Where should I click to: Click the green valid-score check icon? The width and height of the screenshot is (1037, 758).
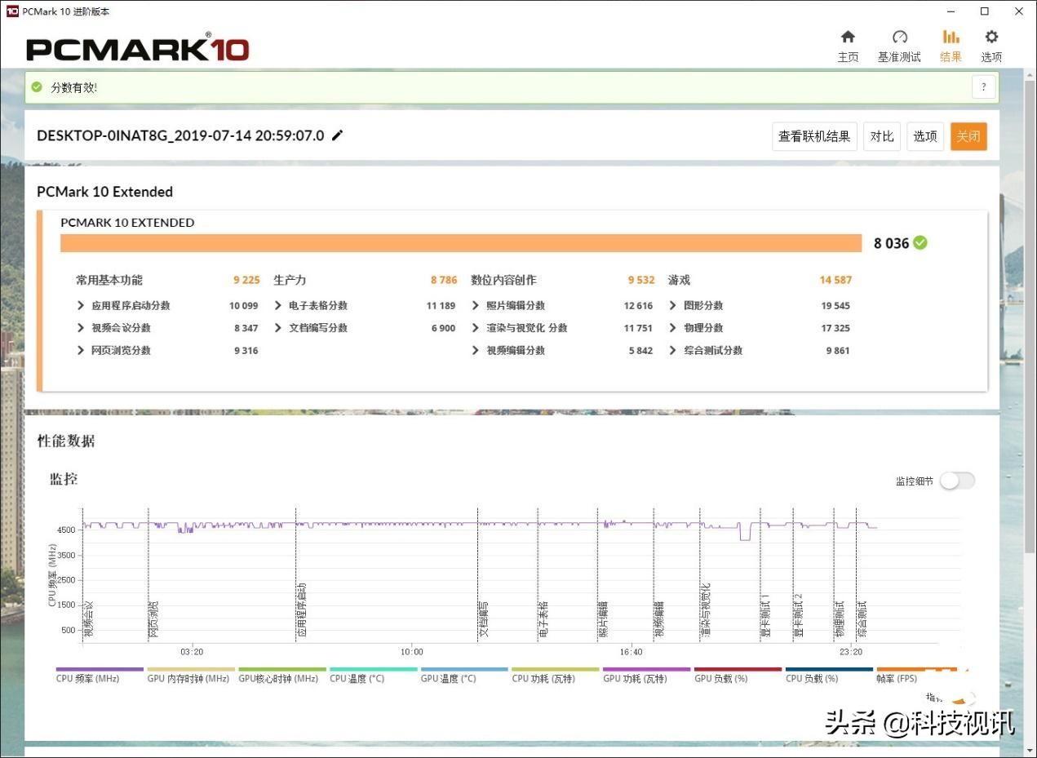click(36, 86)
